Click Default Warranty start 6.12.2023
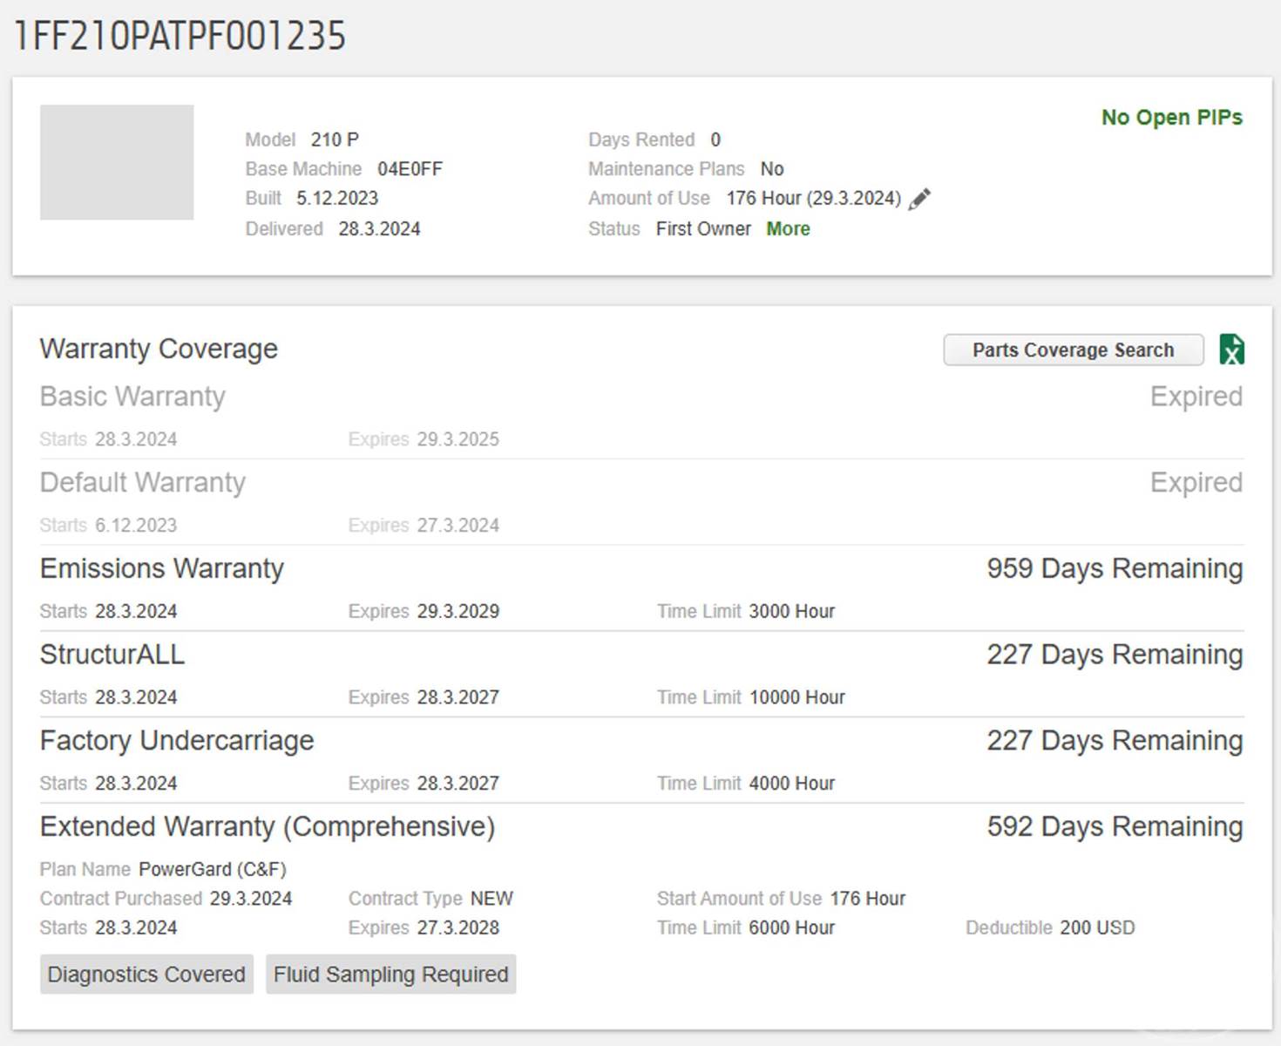 tap(136, 526)
